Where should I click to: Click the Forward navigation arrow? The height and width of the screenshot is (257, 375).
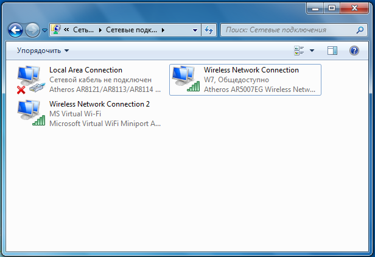click(32, 29)
